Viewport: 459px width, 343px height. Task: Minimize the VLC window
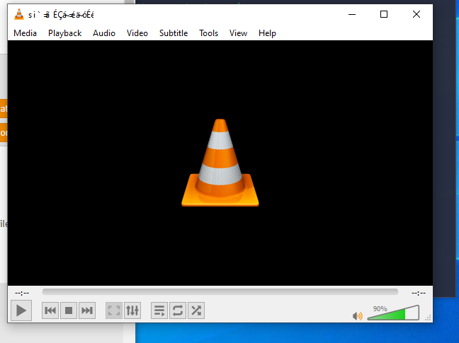[x=352, y=14]
